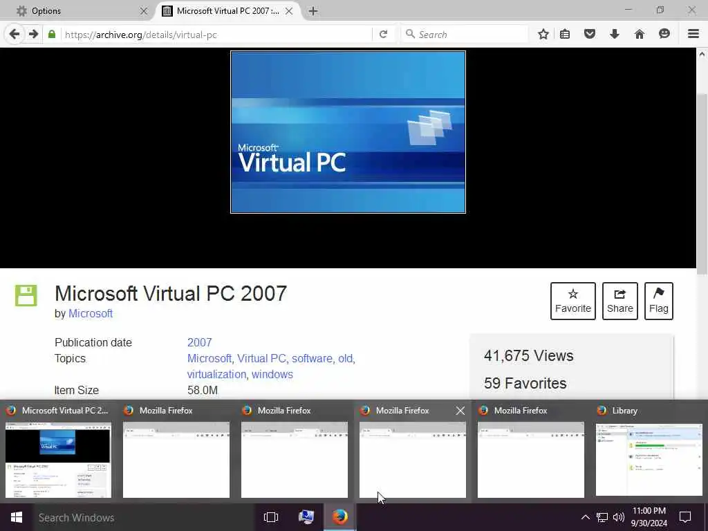Open the Firefox hamburger menu
This screenshot has width=708, height=531.
[693, 35]
